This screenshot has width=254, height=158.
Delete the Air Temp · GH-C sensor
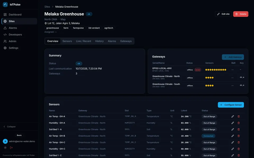pyautogui.click(x=239, y=142)
